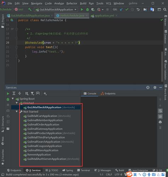Run GuLiMallSeckillApplication with the green play icon
168x177 pixels.
tap(82, 10)
